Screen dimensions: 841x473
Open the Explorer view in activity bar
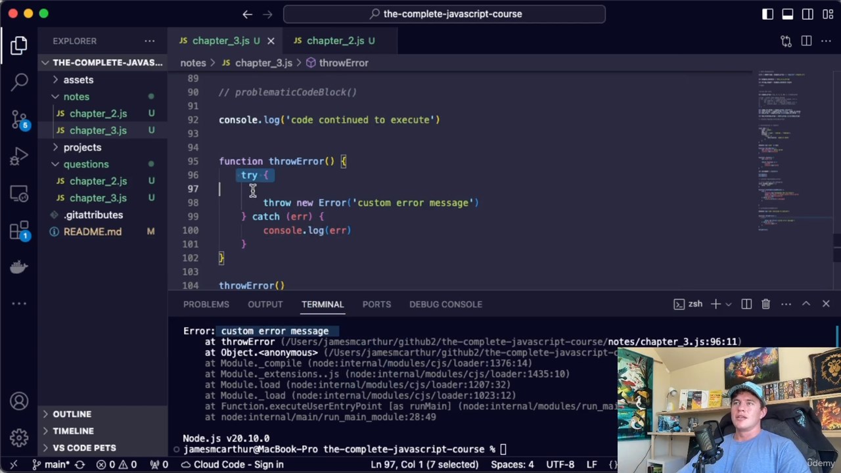pos(18,45)
